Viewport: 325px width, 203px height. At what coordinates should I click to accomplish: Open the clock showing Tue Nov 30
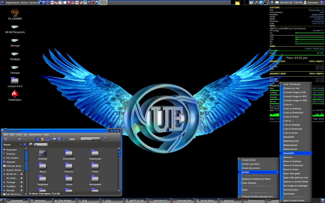(291, 3)
